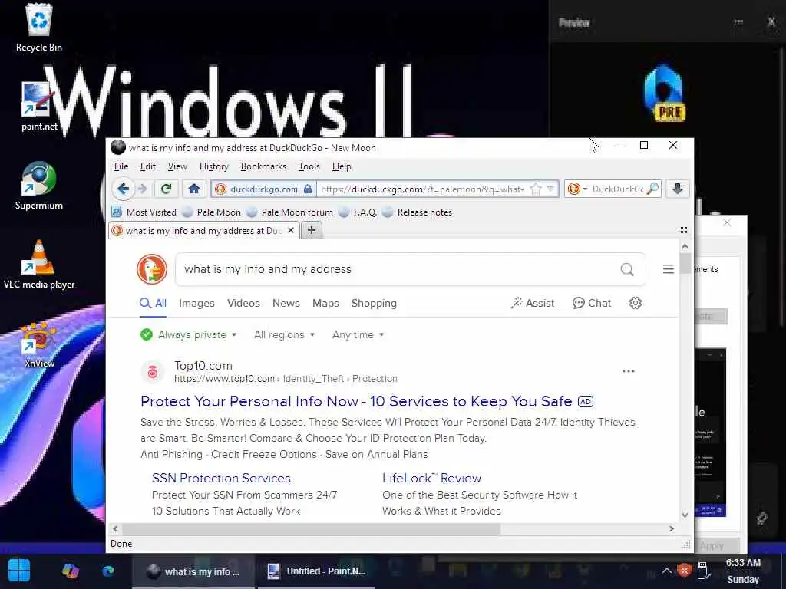Select the Supermium desktop shortcut
The height and width of the screenshot is (589, 786).
point(39,186)
